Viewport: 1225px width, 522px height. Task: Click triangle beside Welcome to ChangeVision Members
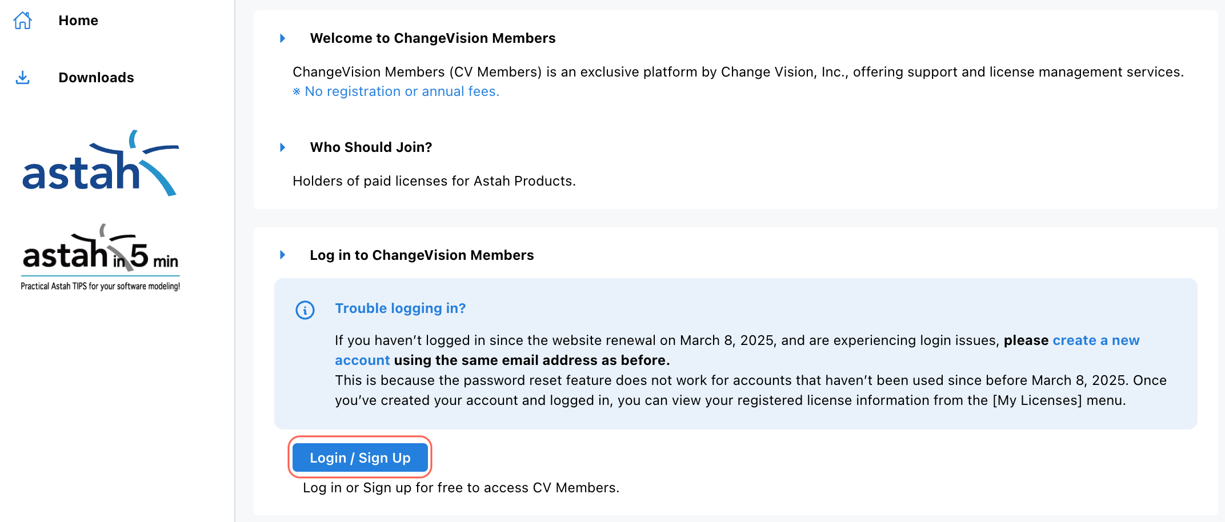point(282,38)
